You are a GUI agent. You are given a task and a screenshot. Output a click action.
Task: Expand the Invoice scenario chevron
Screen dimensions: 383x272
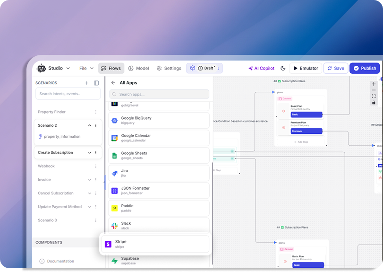pyautogui.click(x=89, y=180)
